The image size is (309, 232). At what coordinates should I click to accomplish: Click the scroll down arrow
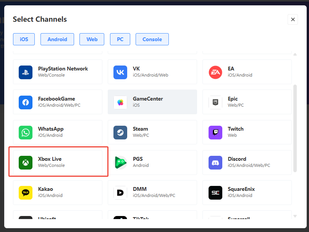[295, 216]
